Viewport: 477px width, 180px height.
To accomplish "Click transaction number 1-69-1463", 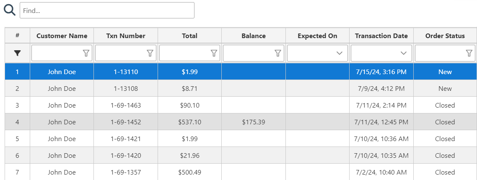I will pyautogui.click(x=126, y=105).
